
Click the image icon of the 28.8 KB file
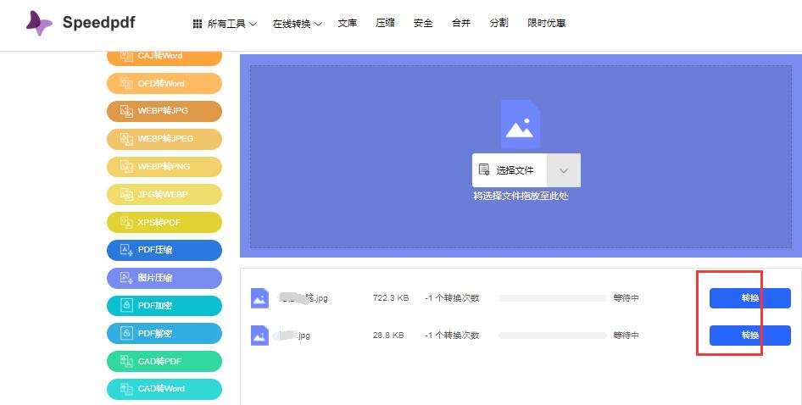[259, 336]
